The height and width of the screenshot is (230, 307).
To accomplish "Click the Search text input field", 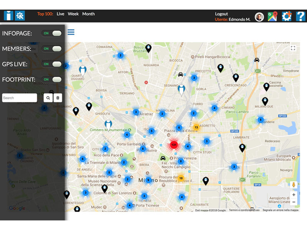I will [x=20, y=98].
